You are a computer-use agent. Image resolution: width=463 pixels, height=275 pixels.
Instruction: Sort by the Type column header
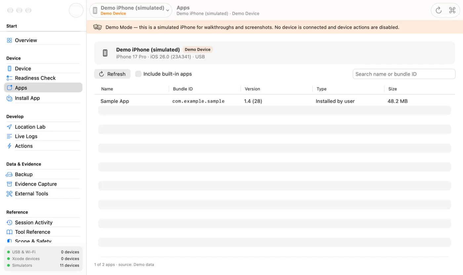click(321, 89)
